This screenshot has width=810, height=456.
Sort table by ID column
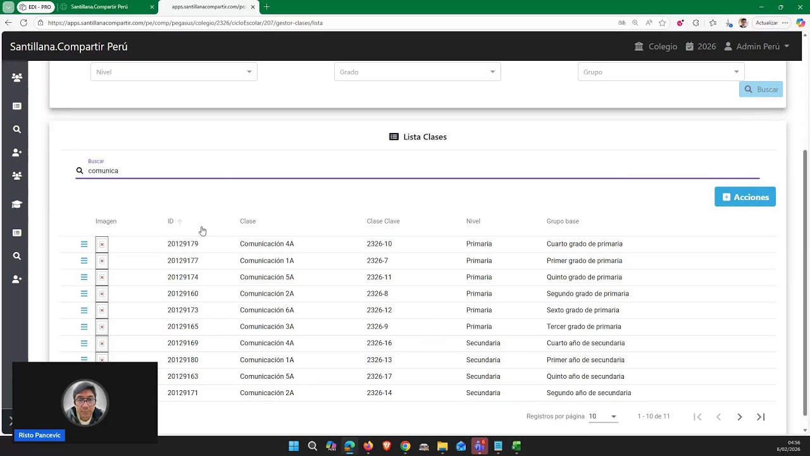click(x=170, y=221)
